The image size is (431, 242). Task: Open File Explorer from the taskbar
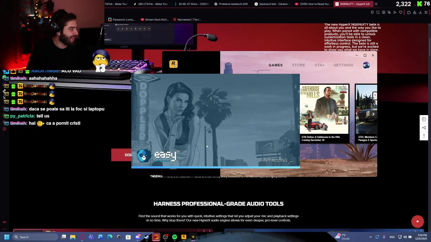72,237
